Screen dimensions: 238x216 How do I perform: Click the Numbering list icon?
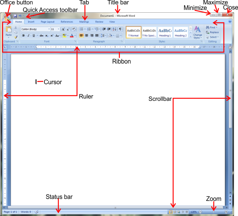89,29
